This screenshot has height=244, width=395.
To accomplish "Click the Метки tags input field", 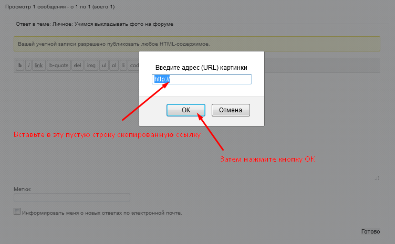I will (x=72, y=198).
